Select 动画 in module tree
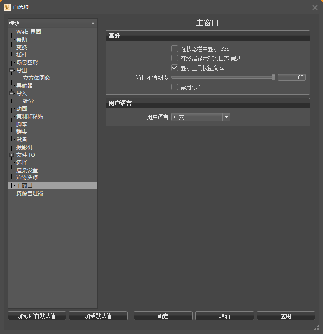 22,108
